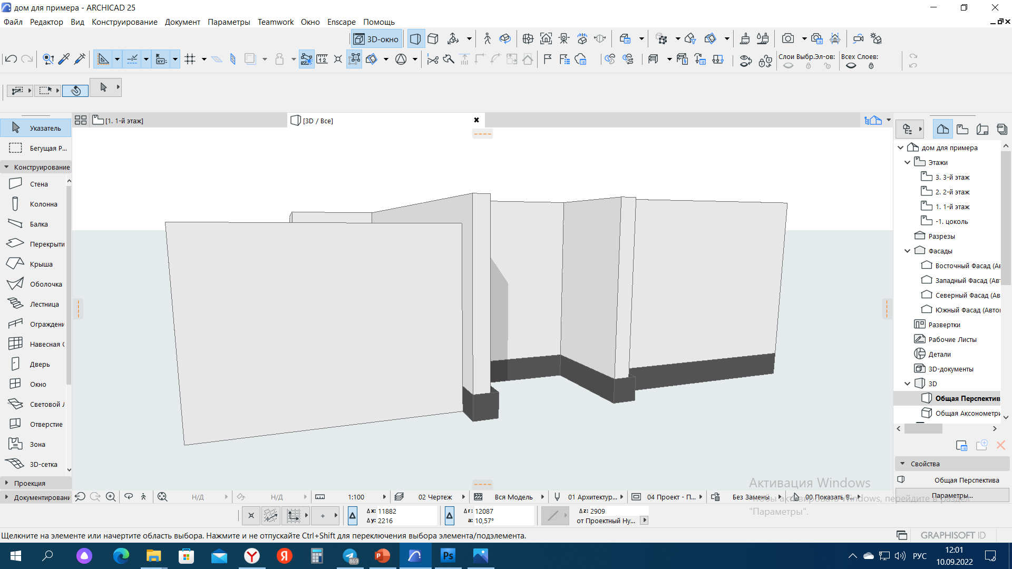Open Общая Аксонометрия view in navigator
Screen dimensions: 1012x569
click(967, 413)
